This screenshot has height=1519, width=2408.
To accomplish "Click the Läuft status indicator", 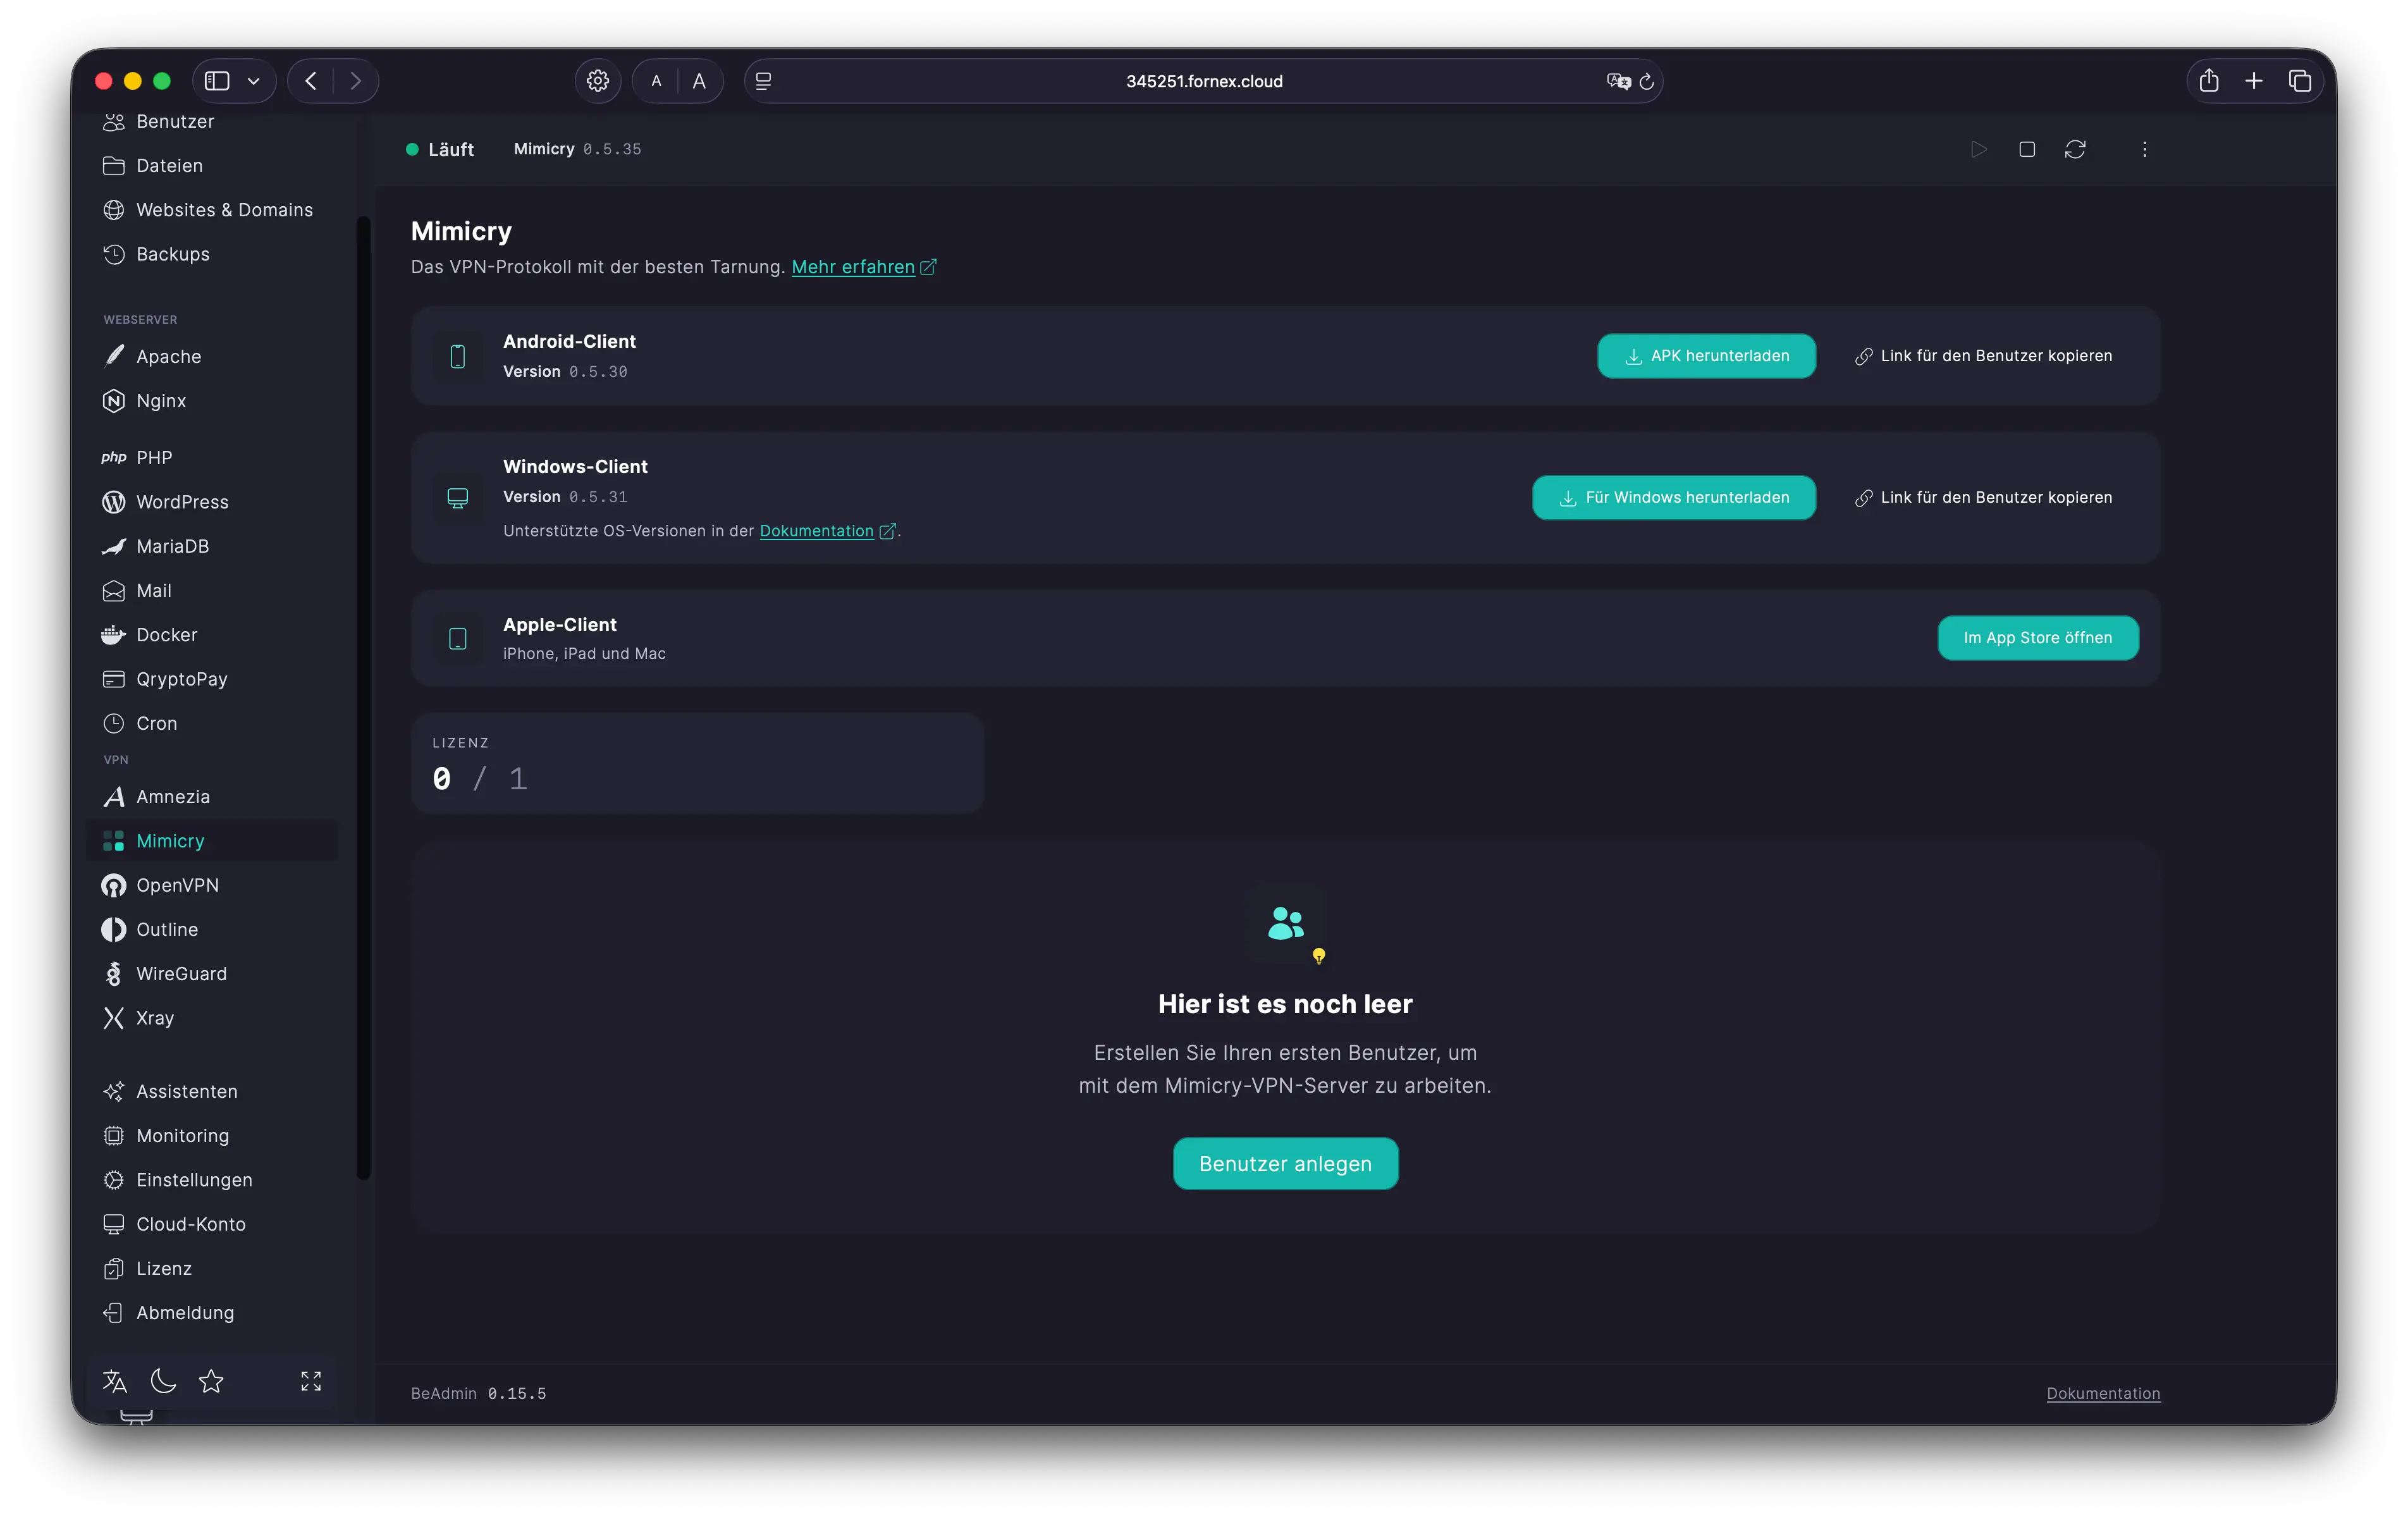I will (x=440, y=149).
